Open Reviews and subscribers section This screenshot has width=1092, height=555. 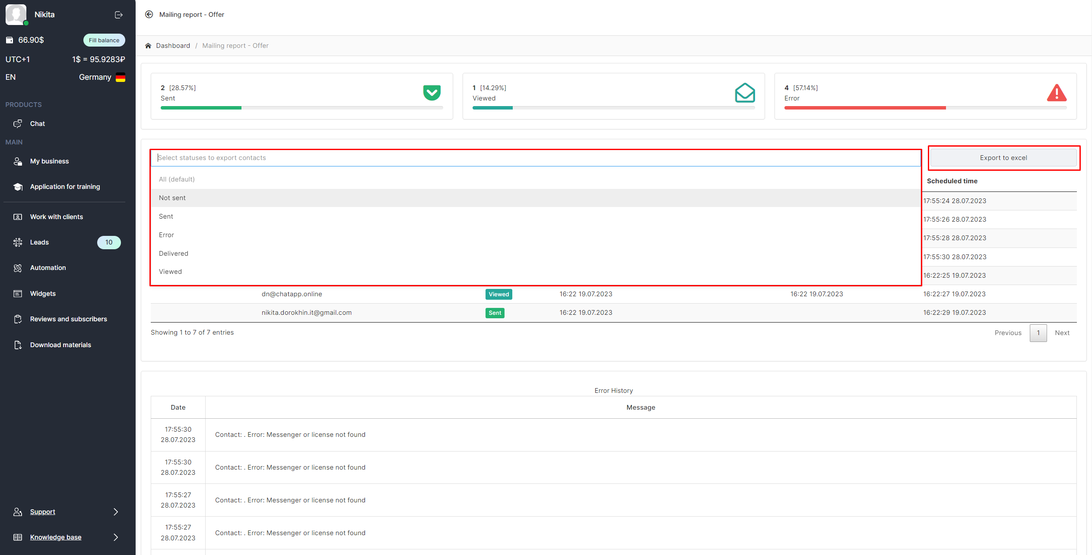click(x=68, y=319)
